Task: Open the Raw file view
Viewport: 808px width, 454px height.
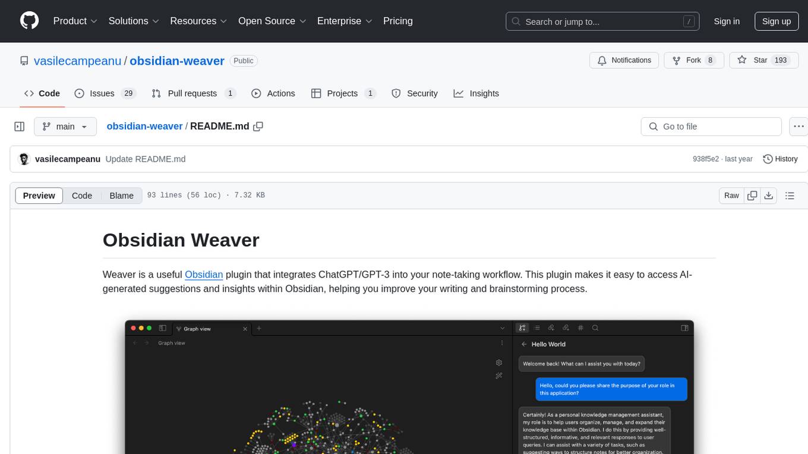Action: click(731, 196)
